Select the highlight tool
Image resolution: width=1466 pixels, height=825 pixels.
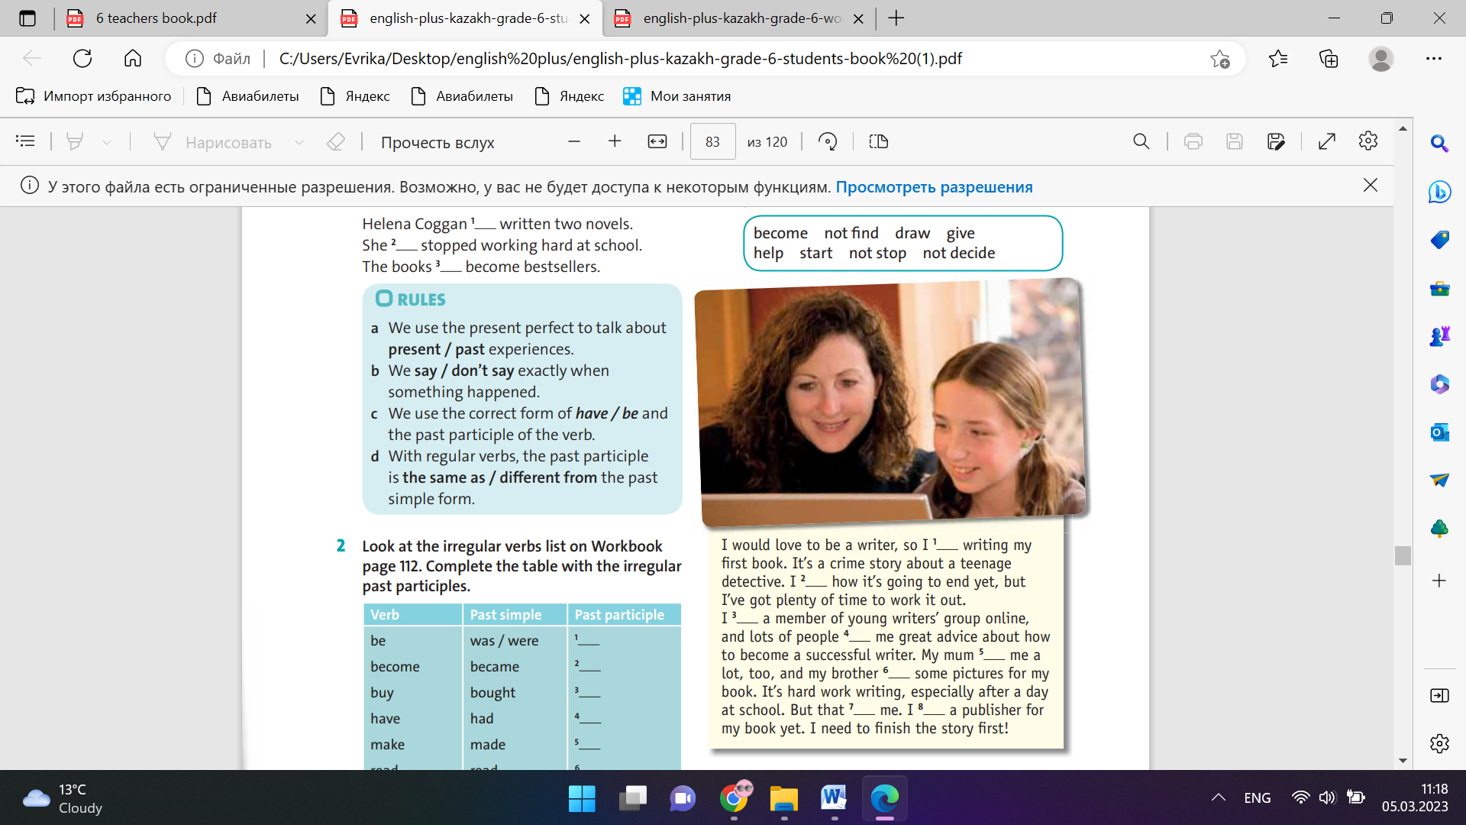coord(75,141)
